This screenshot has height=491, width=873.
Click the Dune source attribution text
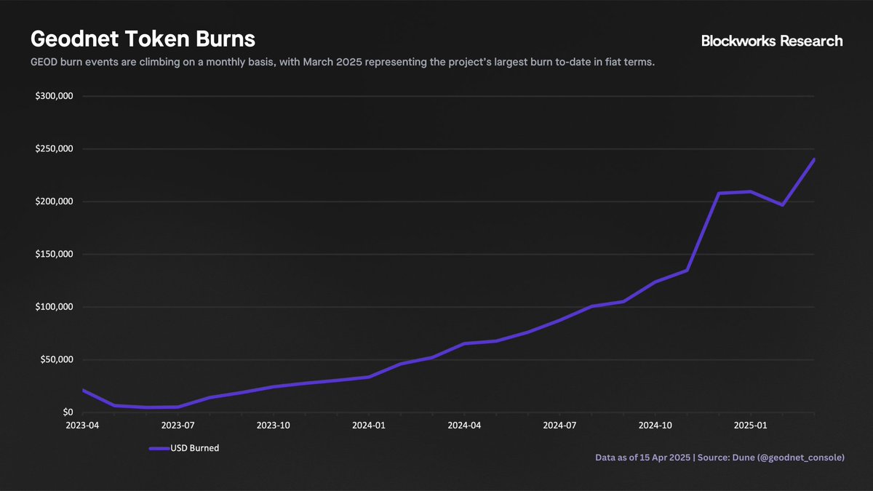[719, 458]
